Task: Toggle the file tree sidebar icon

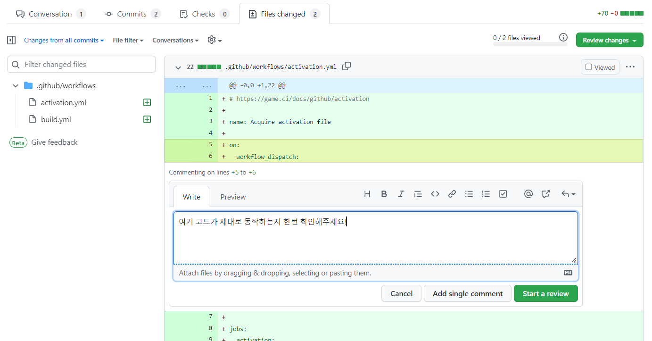Action: (12, 40)
